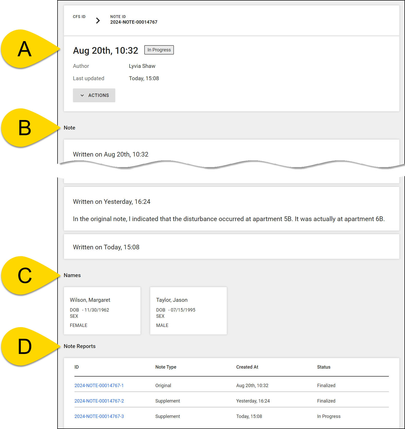
Task: Click the Note Type column header
Action: pos(166,367)
